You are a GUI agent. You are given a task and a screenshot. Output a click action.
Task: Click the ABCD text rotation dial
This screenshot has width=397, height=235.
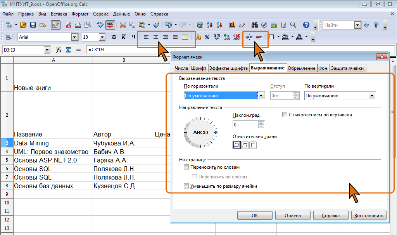200,133
